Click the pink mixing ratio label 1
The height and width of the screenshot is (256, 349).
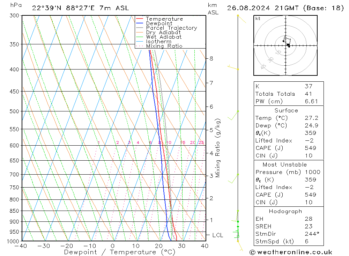click(x=99, y=142)
